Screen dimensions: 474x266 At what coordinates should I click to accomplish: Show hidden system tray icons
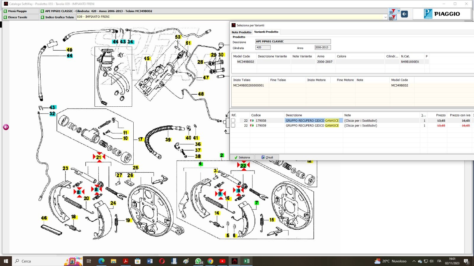click(x=414, y=261)
